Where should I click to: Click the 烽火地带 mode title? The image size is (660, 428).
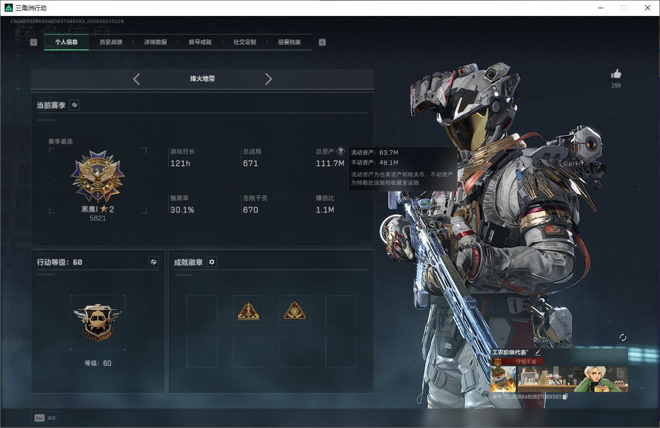point(202,79)
